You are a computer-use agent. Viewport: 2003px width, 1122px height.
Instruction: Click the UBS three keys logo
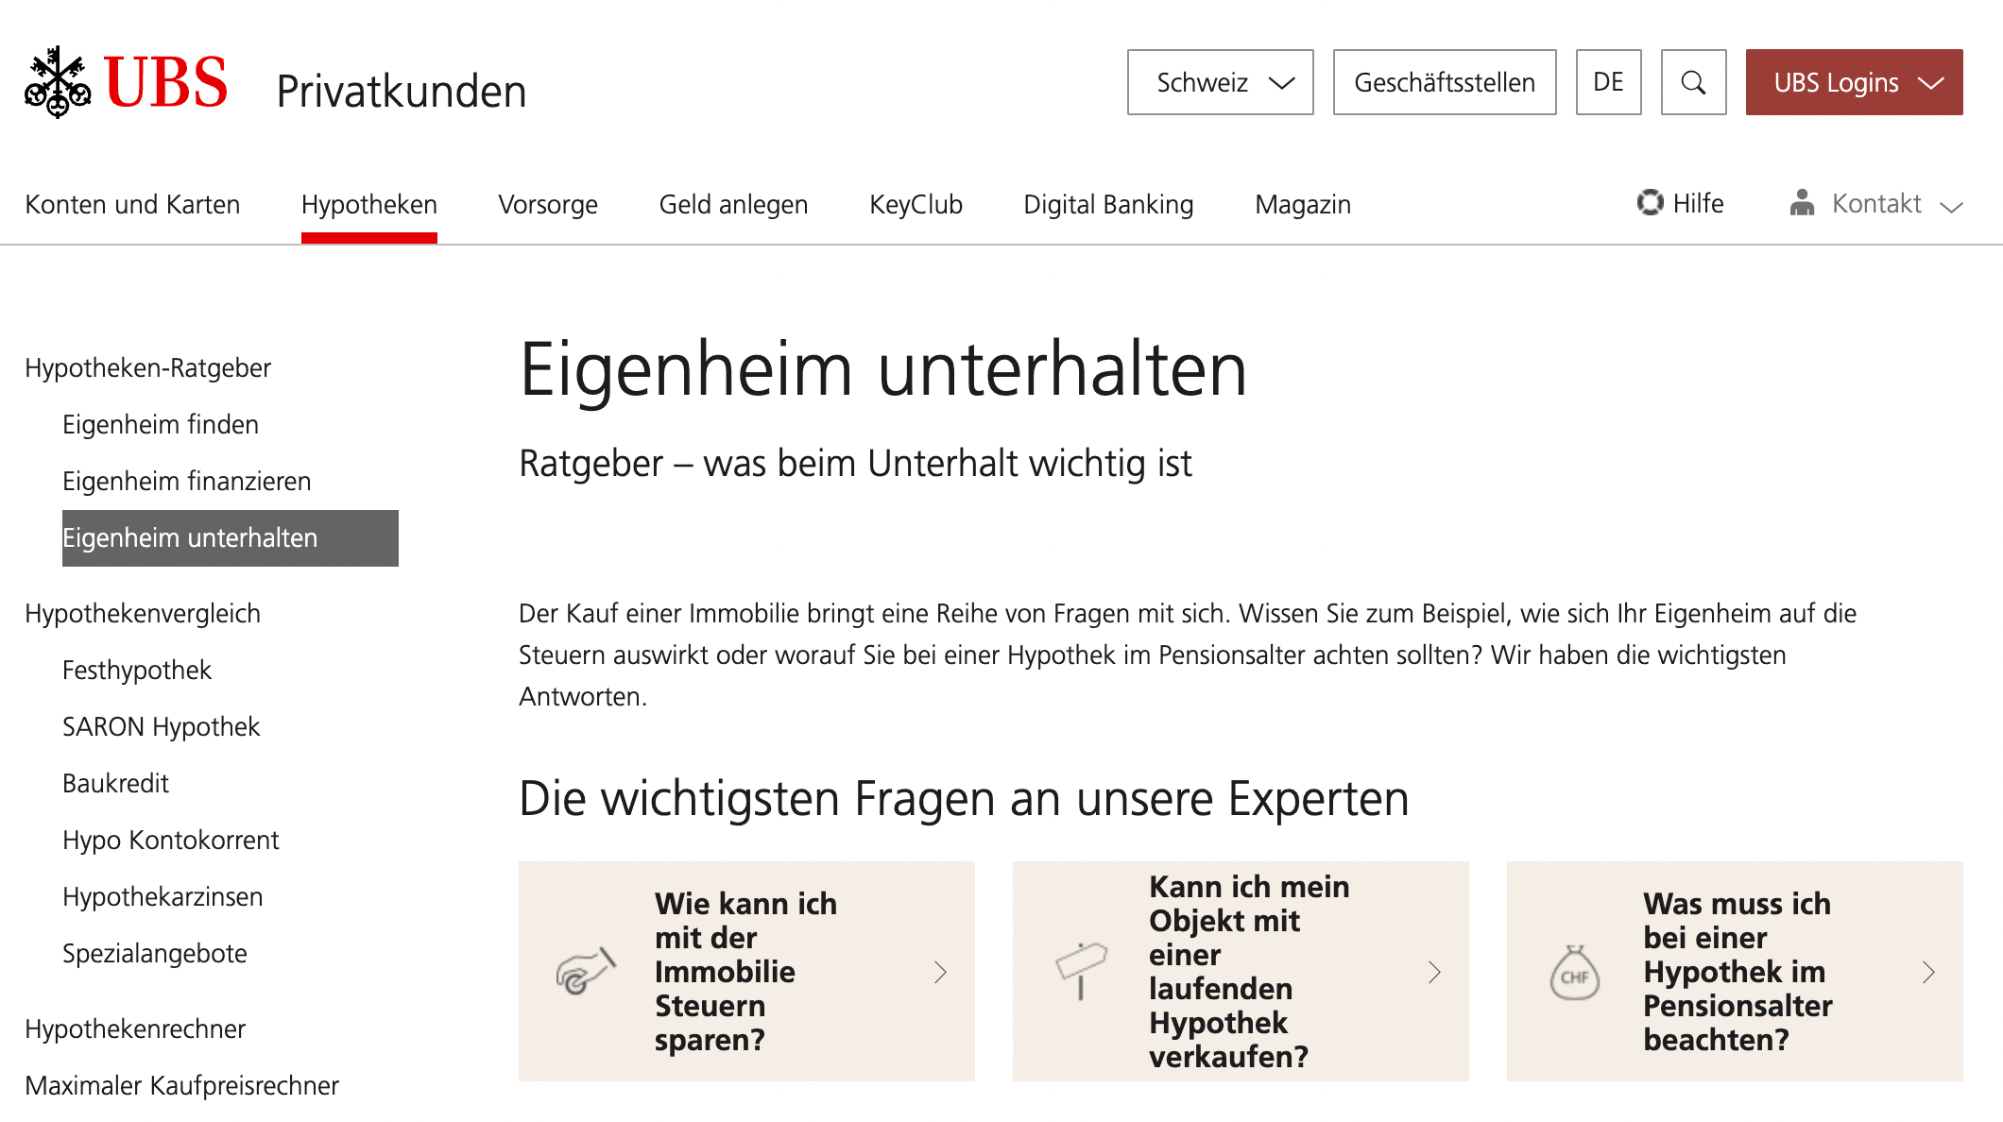point(58,82)
